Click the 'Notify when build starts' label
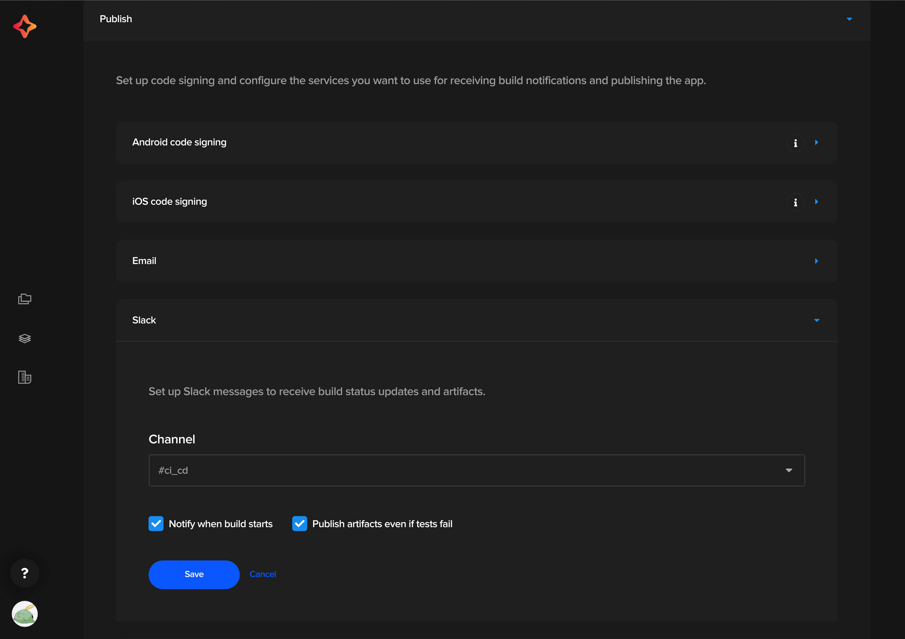This screenshot has height=639, width=905. click(x=221, y=524)
